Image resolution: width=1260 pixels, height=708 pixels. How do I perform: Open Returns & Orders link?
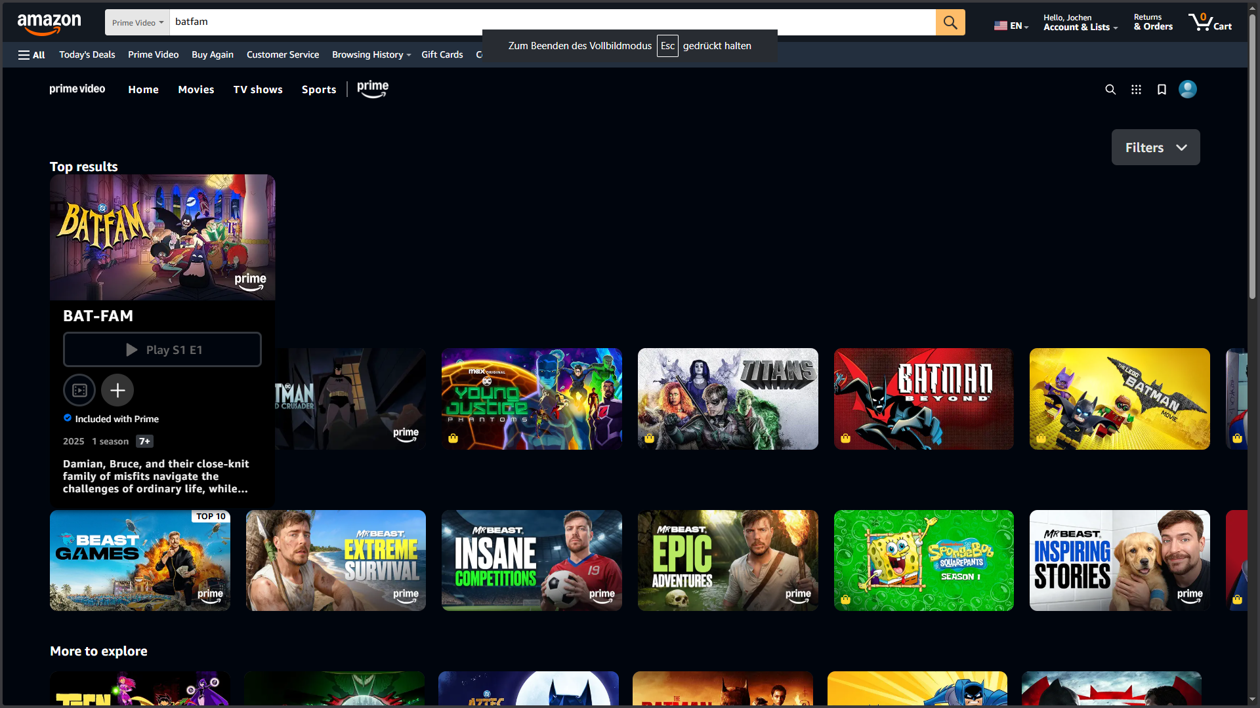click(1152, 22)
